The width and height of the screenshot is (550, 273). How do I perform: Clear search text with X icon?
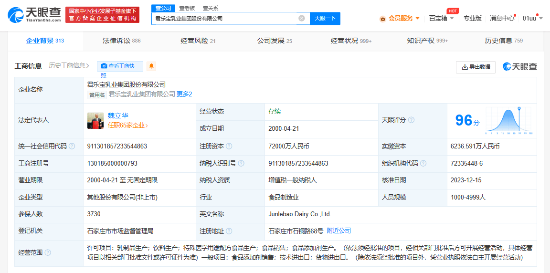[301, 18]
